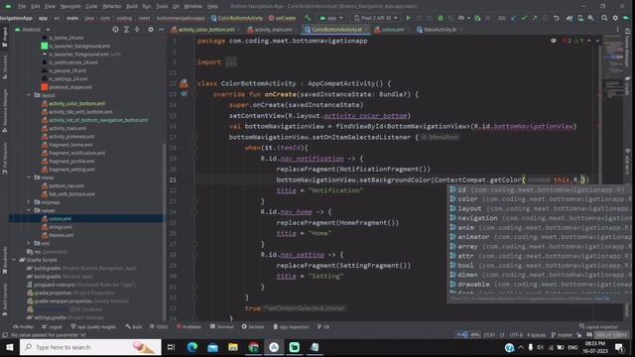635x357 pixels.
Task: Open the App Inspection tool window
Action: point(291,326)
